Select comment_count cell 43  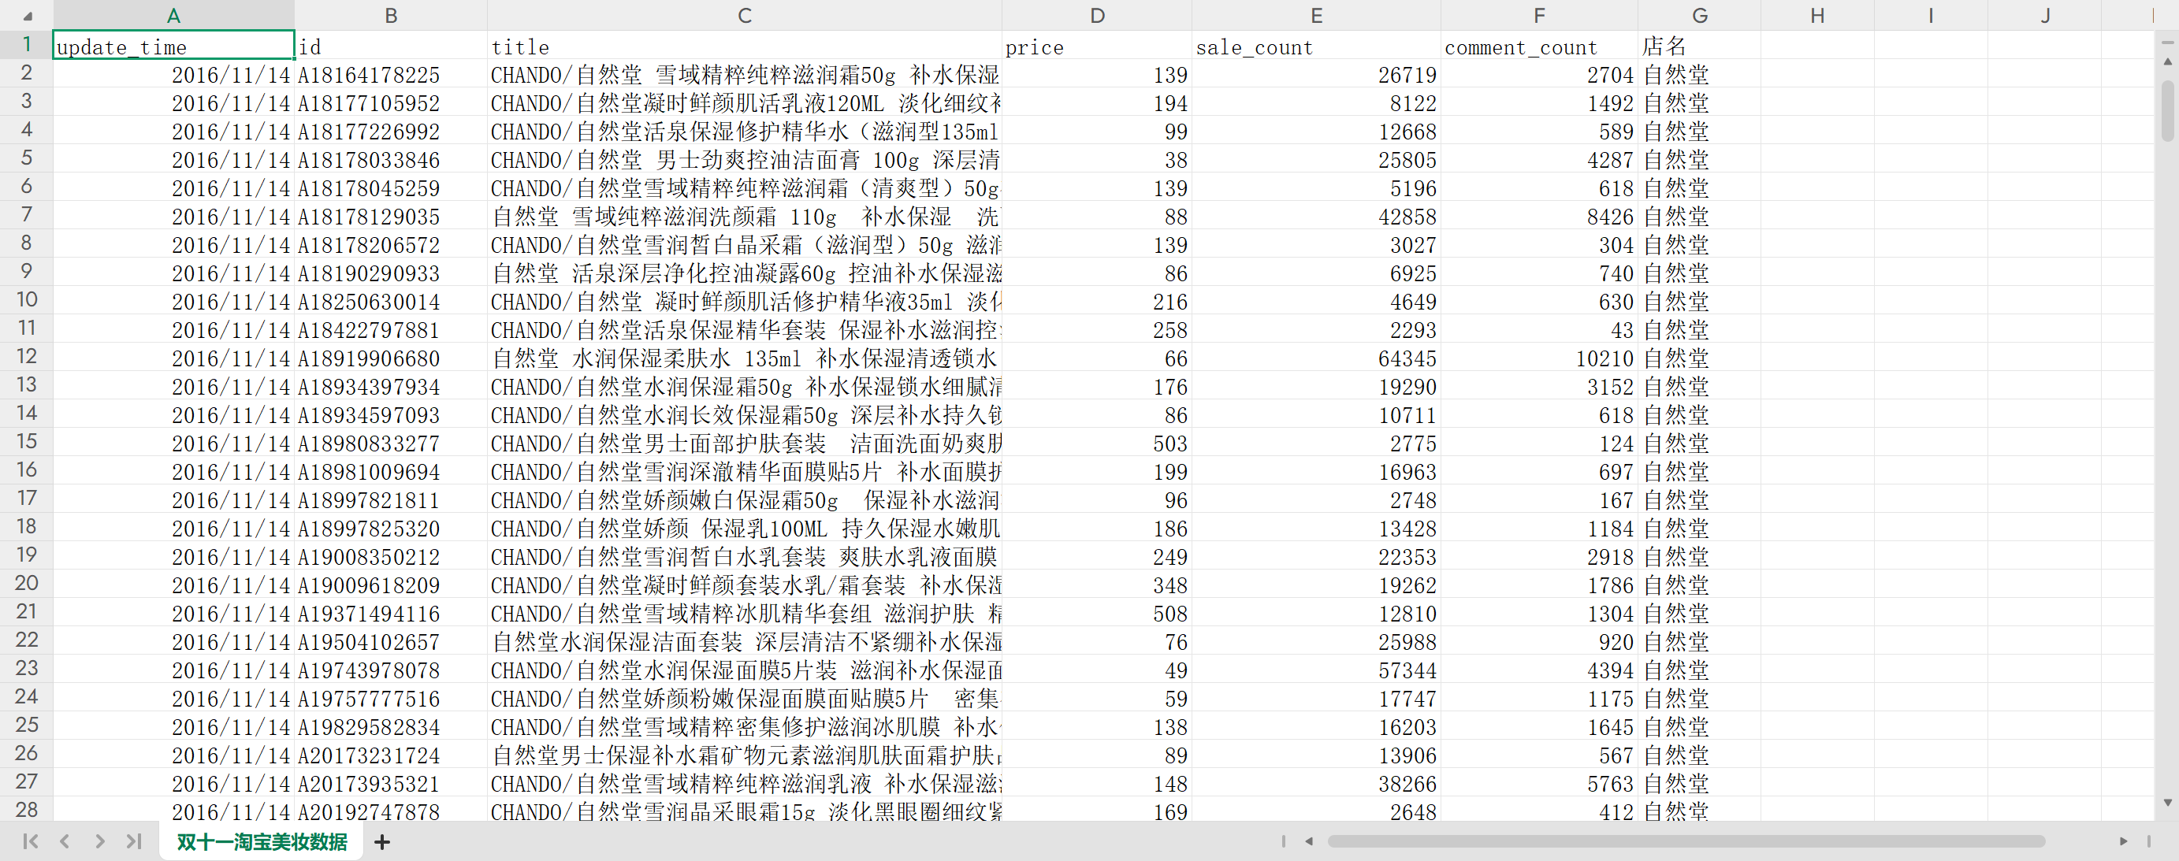click(x=1540, y=329)
